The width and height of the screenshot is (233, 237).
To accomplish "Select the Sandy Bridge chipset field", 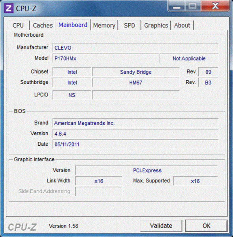I will click(136, 72).
